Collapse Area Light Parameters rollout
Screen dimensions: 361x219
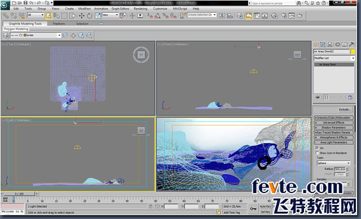pos(333,142)
